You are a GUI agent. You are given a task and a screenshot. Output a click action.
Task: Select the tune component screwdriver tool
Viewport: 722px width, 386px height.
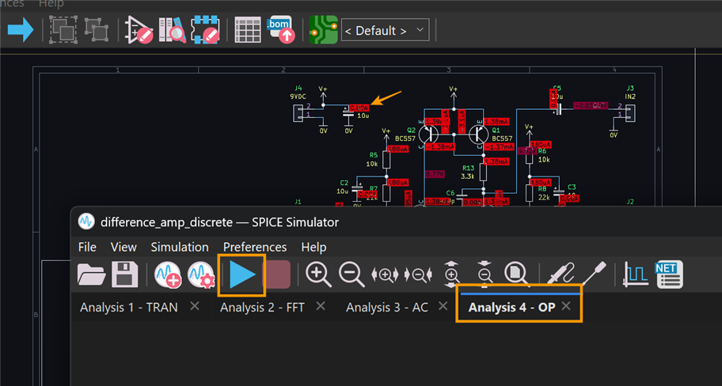[594, 274]
